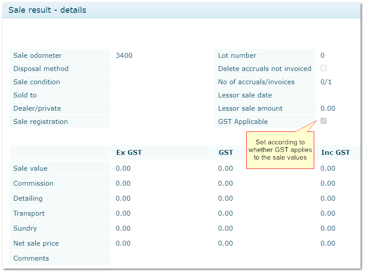This screenshot has height=273, width=365.
Task: Click the No of accruals/invoices value 0/1
Action: tap(326, 82)
